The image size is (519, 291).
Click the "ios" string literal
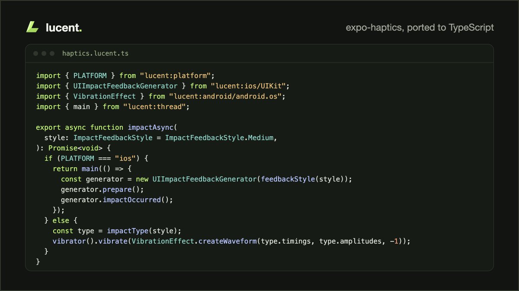pos(125,158)
